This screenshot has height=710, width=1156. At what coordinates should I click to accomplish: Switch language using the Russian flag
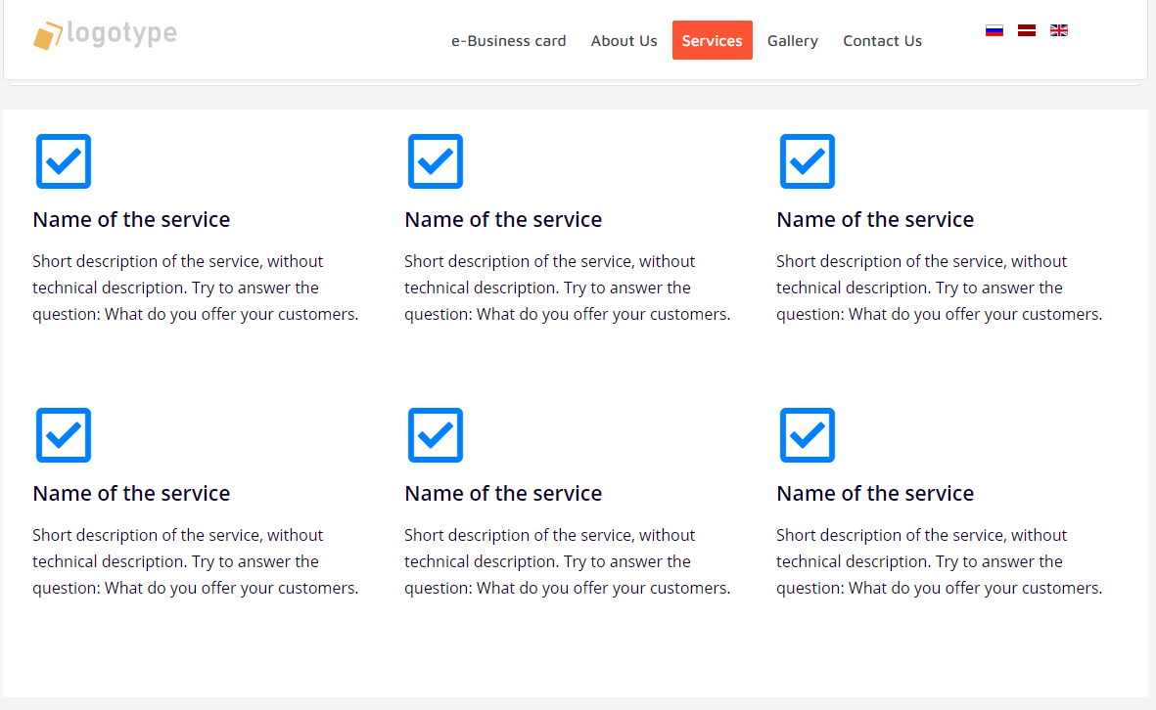pyautogui.click(x=994, y=30)
